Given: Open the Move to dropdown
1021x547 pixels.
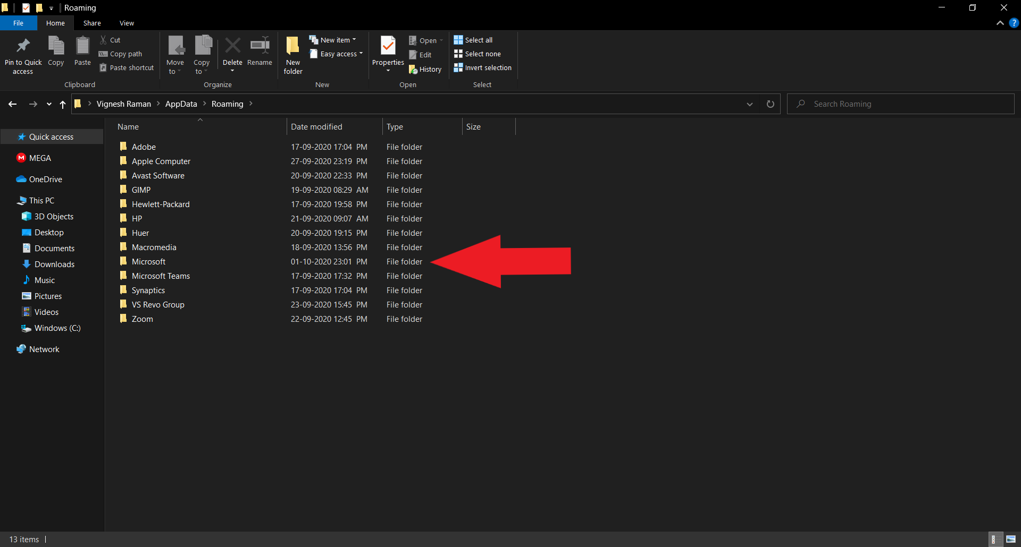Looking at the screenshot, I should click(x=175, y=55).
